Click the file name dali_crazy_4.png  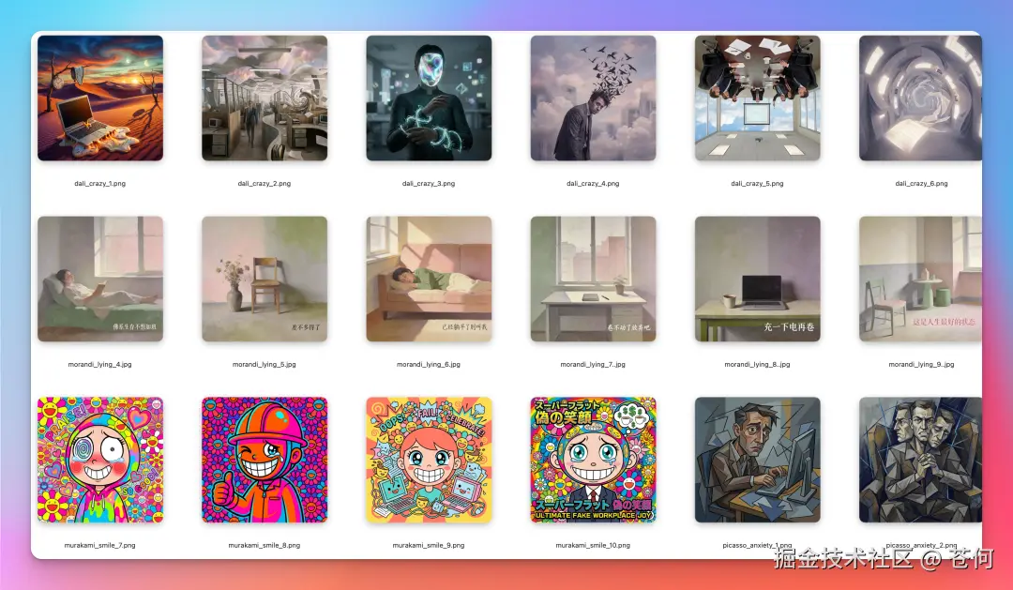click(593, 184)
